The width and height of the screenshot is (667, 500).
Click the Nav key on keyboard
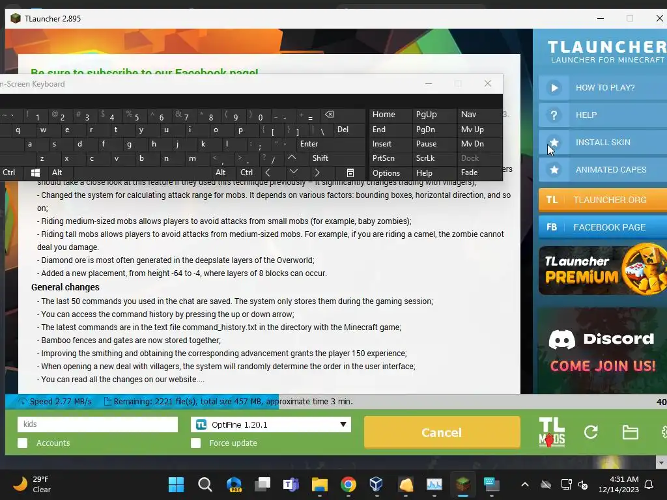pyautogui.click(x=468, y=115)
